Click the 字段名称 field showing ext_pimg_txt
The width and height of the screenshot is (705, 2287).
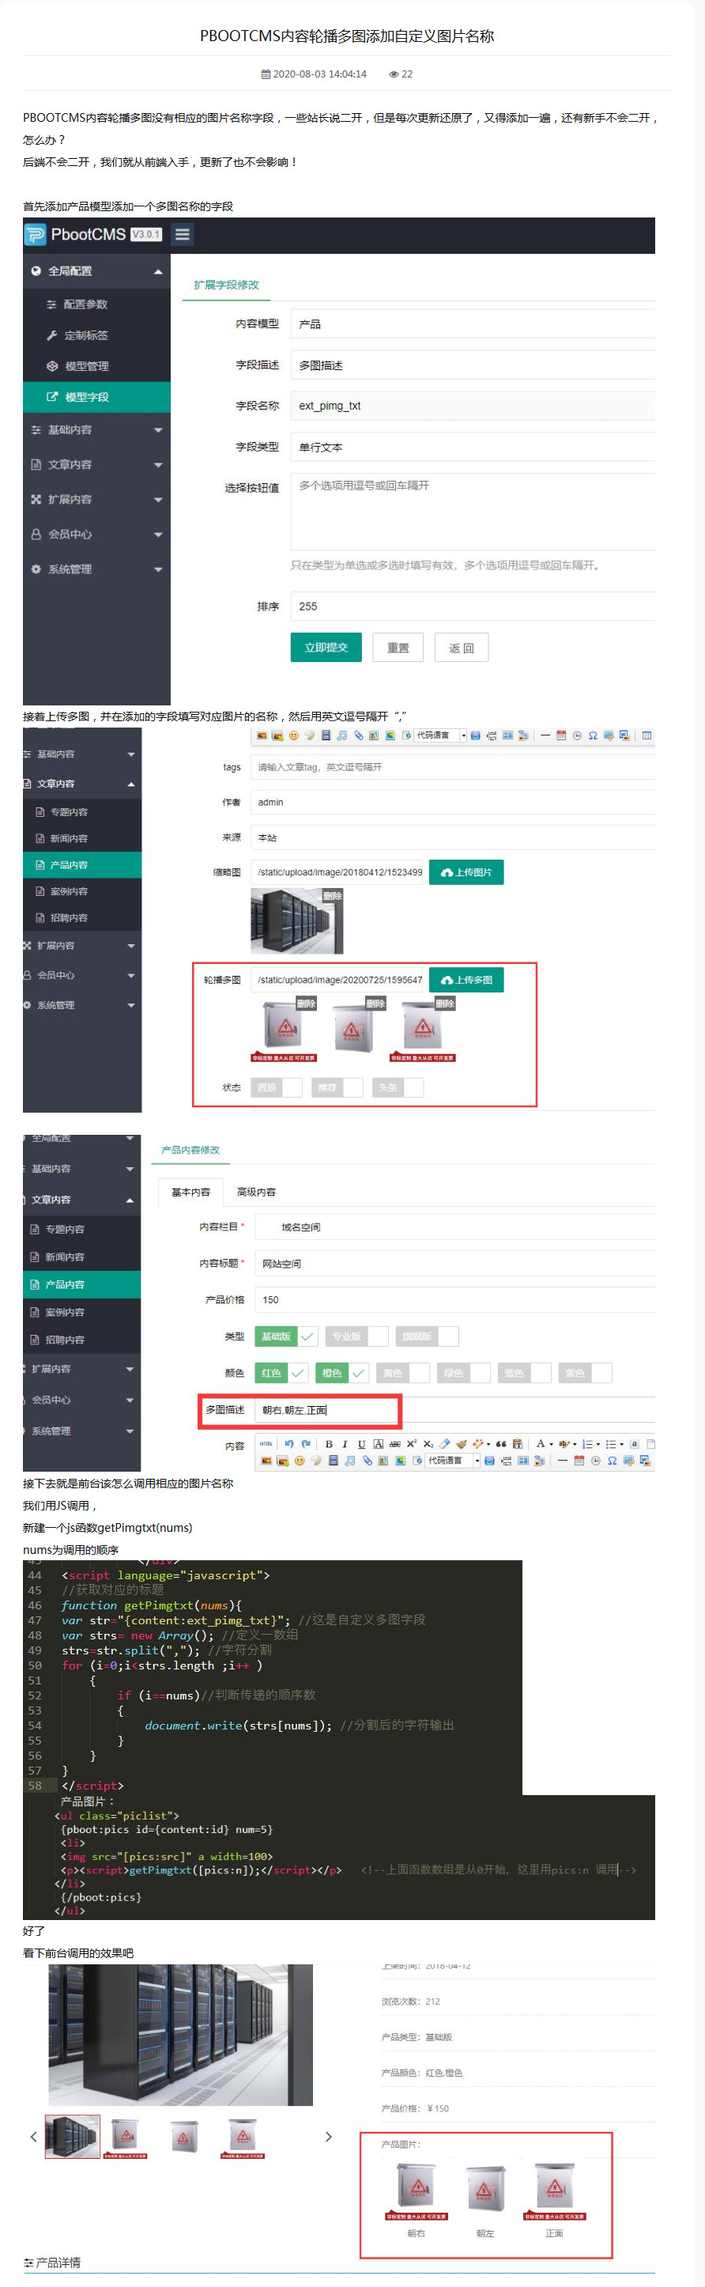click(x=473, y=406)
